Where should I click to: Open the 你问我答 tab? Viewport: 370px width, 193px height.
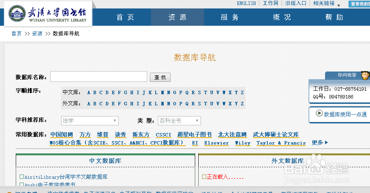click(x=347, y=75)
